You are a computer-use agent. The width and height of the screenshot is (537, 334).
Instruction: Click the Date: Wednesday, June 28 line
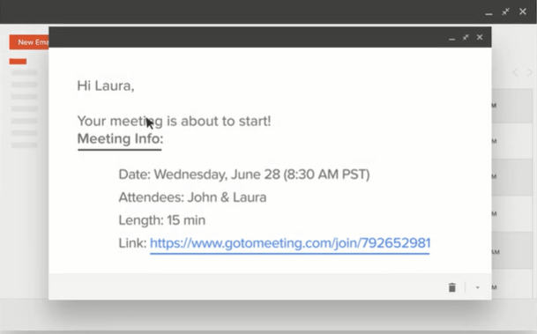tap(244, 174)
